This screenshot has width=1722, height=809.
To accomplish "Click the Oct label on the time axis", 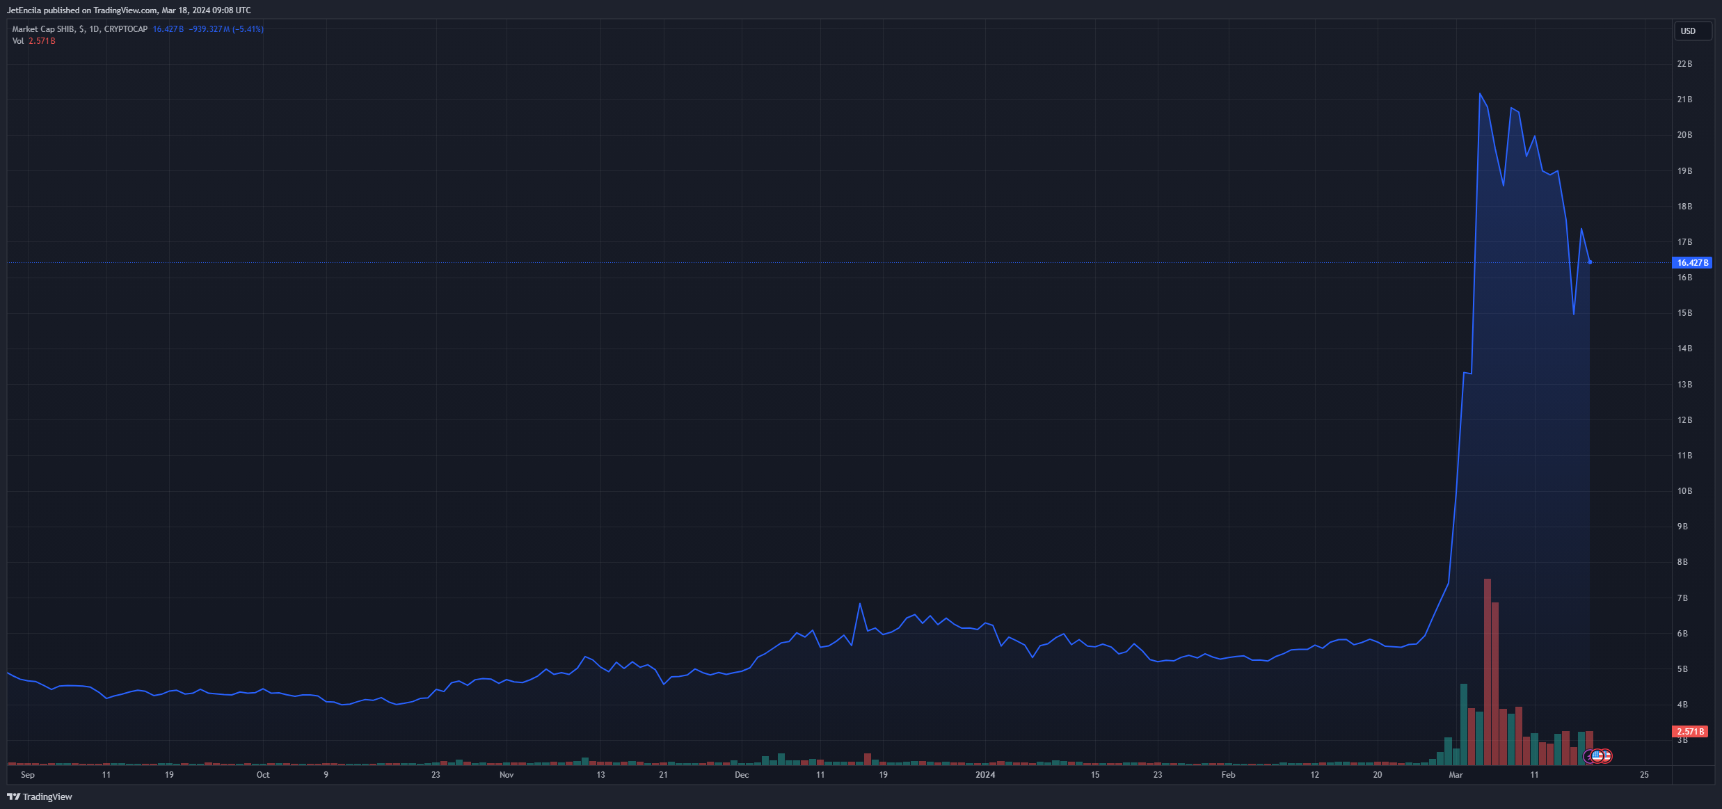I will [x=263, y=775].
